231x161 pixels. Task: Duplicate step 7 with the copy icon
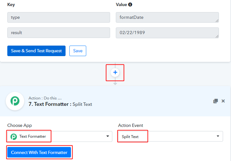(215, 101)
